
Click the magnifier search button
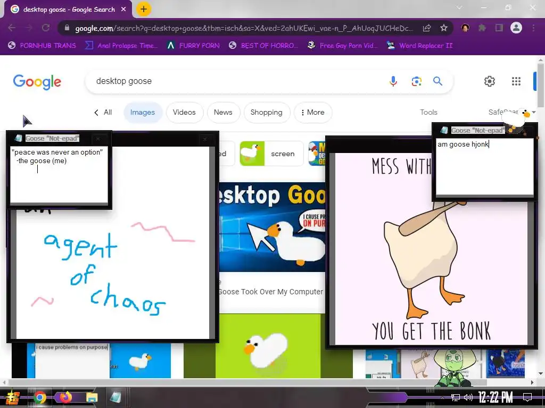point(437,81)
